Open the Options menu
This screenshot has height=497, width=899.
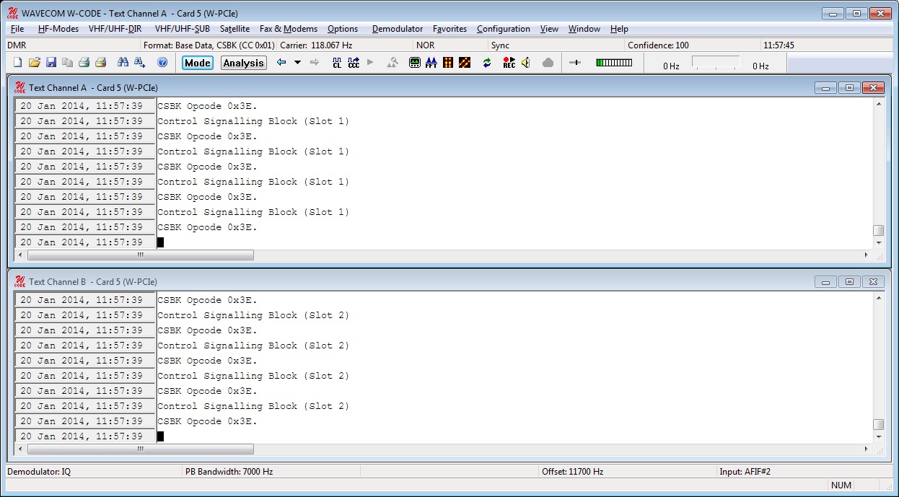pos(343,29)
